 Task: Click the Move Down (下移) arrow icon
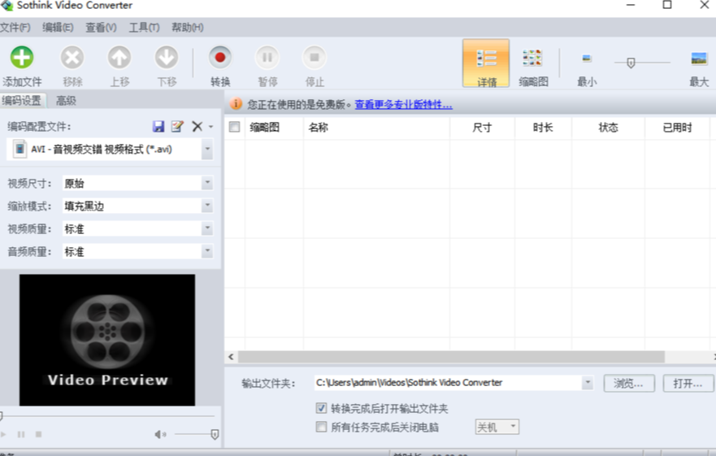(x=167, y=58)
